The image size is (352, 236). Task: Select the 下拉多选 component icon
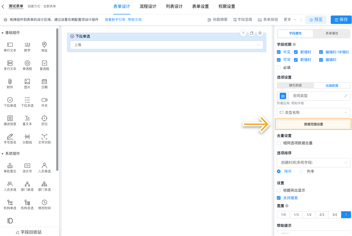[x=27, y=102]
